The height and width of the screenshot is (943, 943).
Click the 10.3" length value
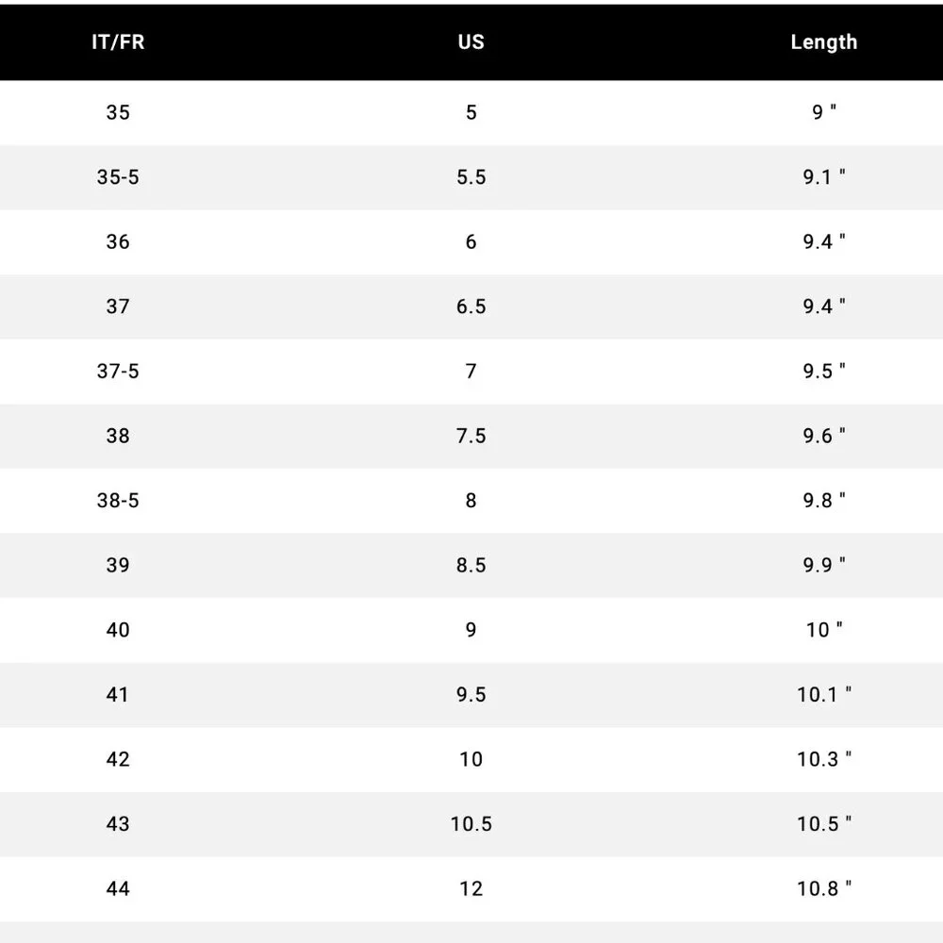(x=823, y=759)
